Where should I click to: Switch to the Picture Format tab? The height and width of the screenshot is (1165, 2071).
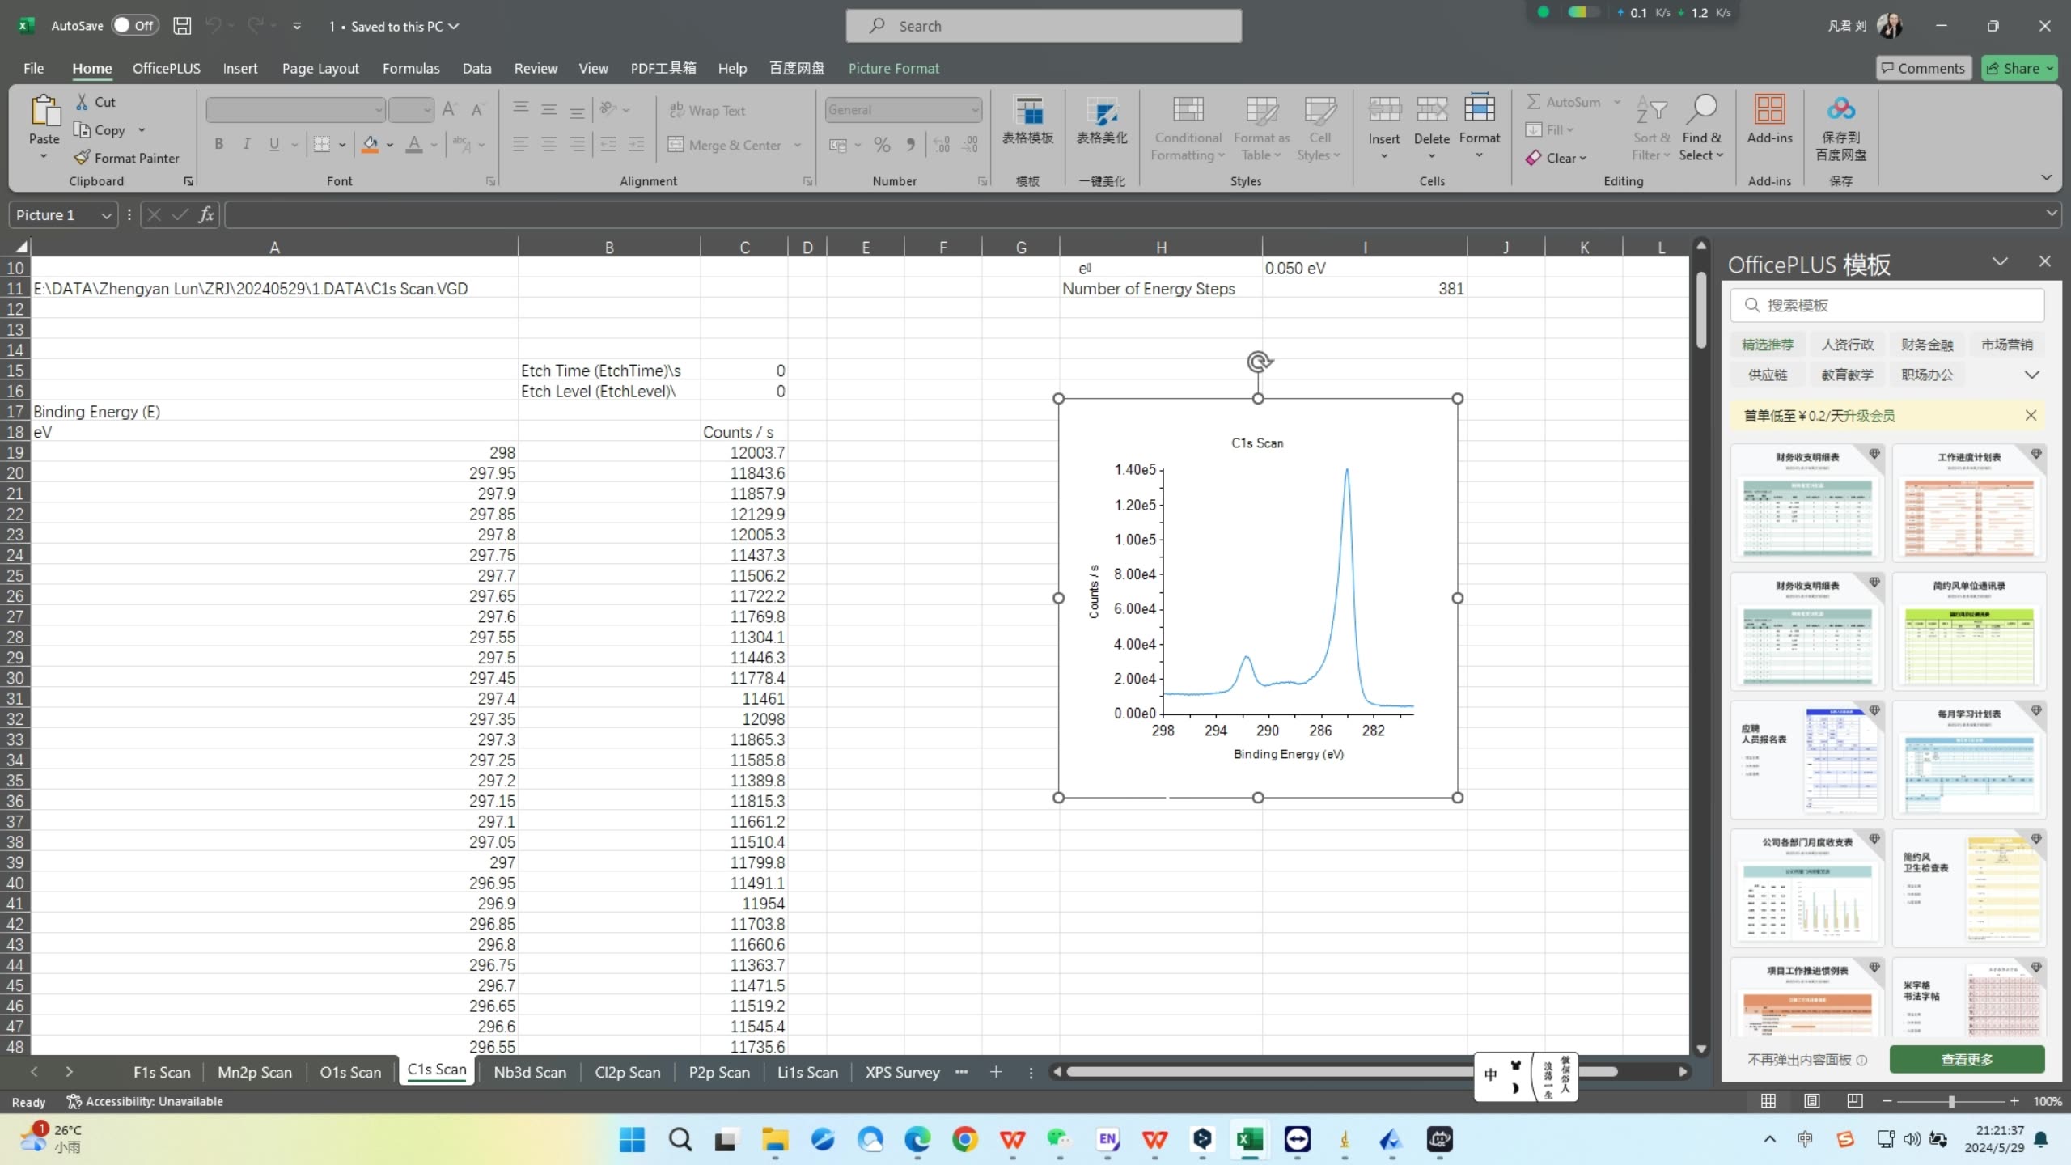click(x=894, y=68)
